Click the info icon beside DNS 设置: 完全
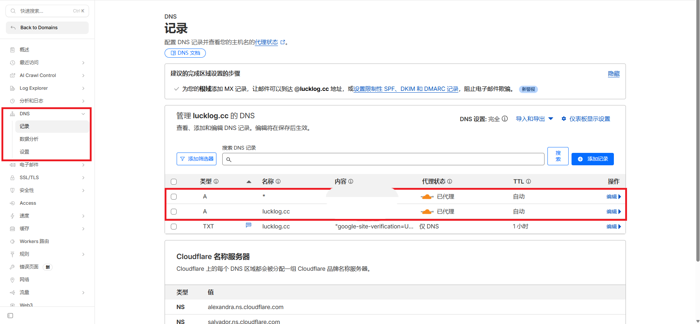The width and height of the screenshot is (700, 324). [x=505, y=119]
